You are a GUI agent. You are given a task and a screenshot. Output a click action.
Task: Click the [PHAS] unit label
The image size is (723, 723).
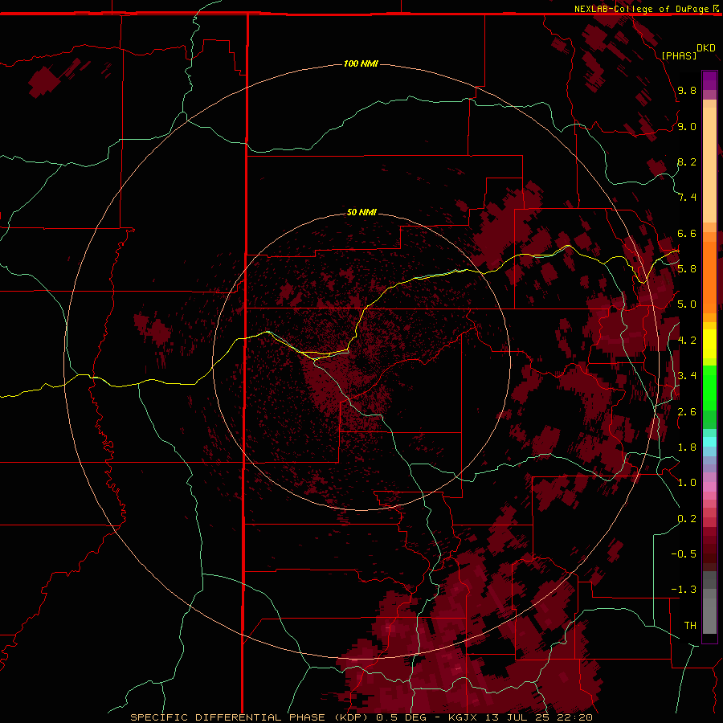click(679, 55)
